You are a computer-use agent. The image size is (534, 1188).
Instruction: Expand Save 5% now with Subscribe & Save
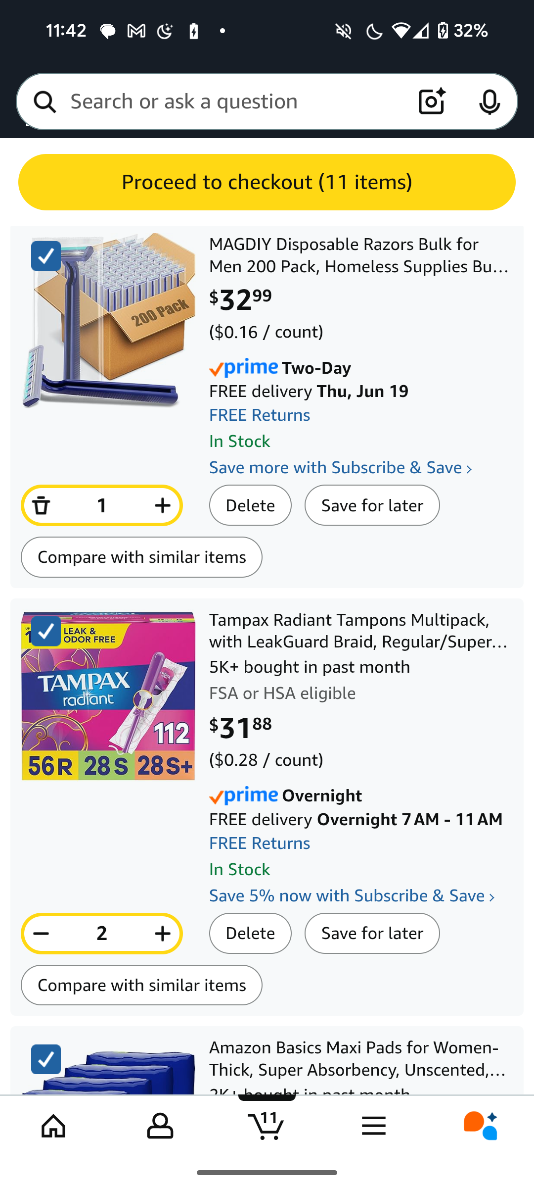352,896
